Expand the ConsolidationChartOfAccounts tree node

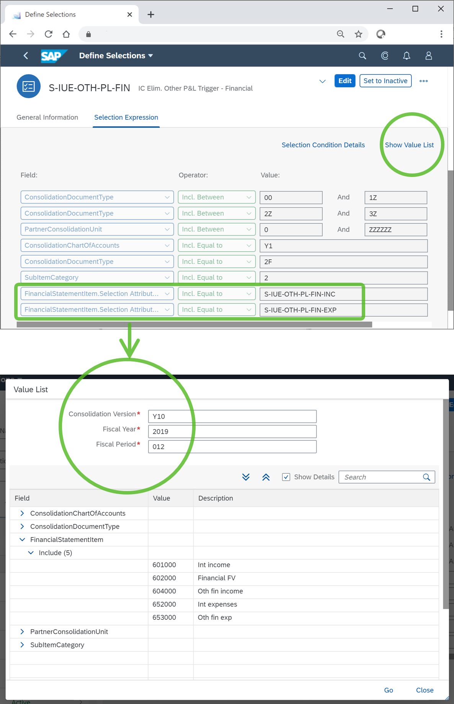[22, 513]
